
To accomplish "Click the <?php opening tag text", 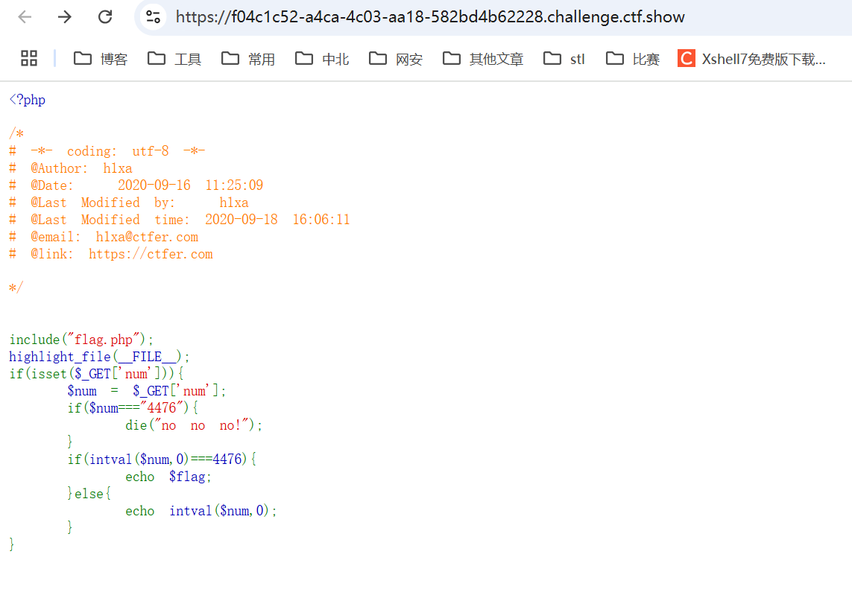I will tap(27, 100).
